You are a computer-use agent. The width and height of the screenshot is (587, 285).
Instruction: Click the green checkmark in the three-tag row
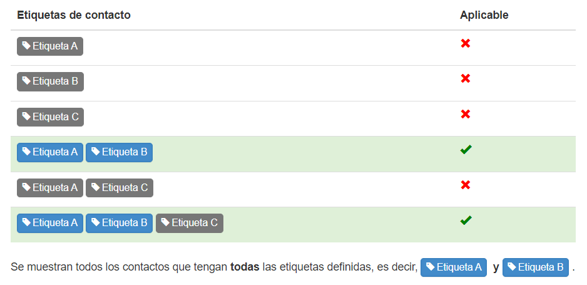[466, 220]
